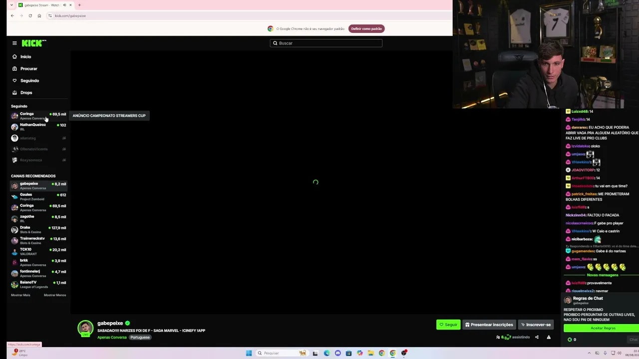639x359 pixels.
Task: Open the offline allanstag channel
Action: pyautogui.click(x=38, y=138)
